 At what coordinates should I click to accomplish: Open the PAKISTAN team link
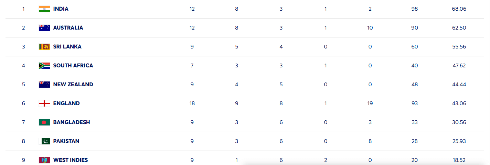(x=66, y=141)
